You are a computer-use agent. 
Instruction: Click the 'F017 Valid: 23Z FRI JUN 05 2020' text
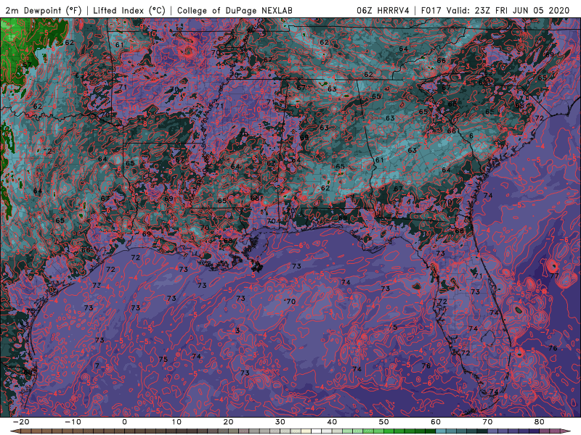495,10
